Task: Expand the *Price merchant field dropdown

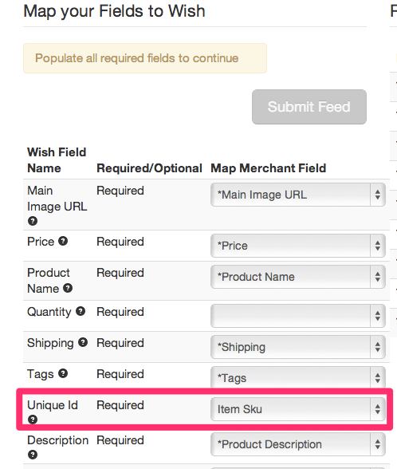Action: click(x=298, y=246)
